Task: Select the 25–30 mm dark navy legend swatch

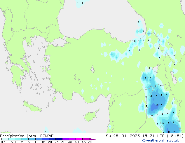Action: tap(59, 139)
